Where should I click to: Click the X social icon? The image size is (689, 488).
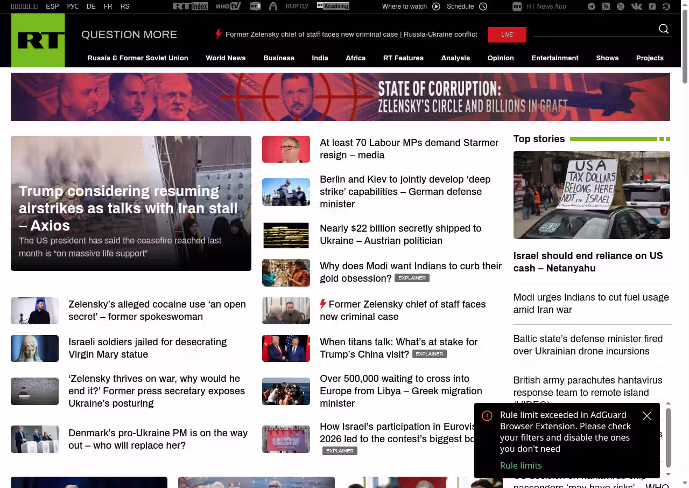coord(621,6)
